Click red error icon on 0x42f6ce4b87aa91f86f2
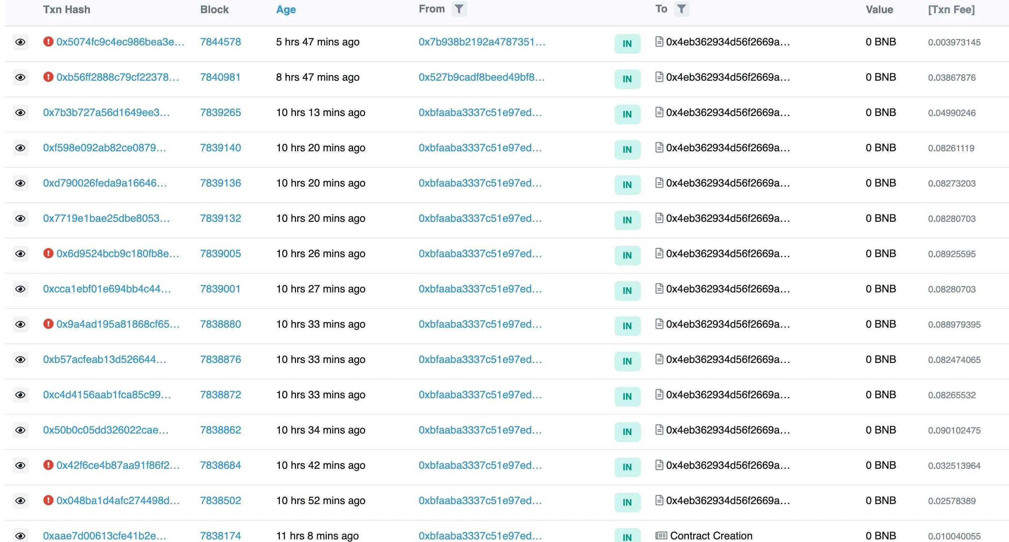Image resolution: width=1009 pixels, height=542 pixels. [48, 465]
